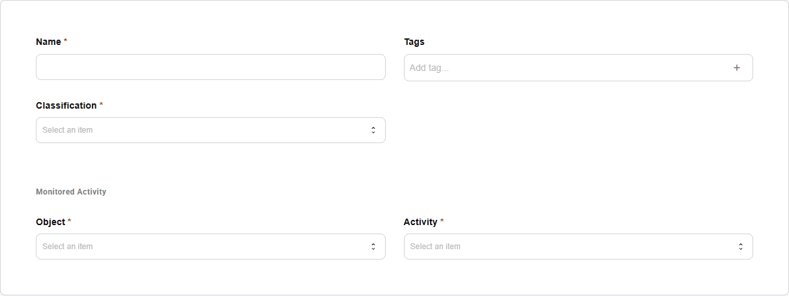Focus the Name text field
The width and height of the screenshot is (789, 296).
(210, 67)
